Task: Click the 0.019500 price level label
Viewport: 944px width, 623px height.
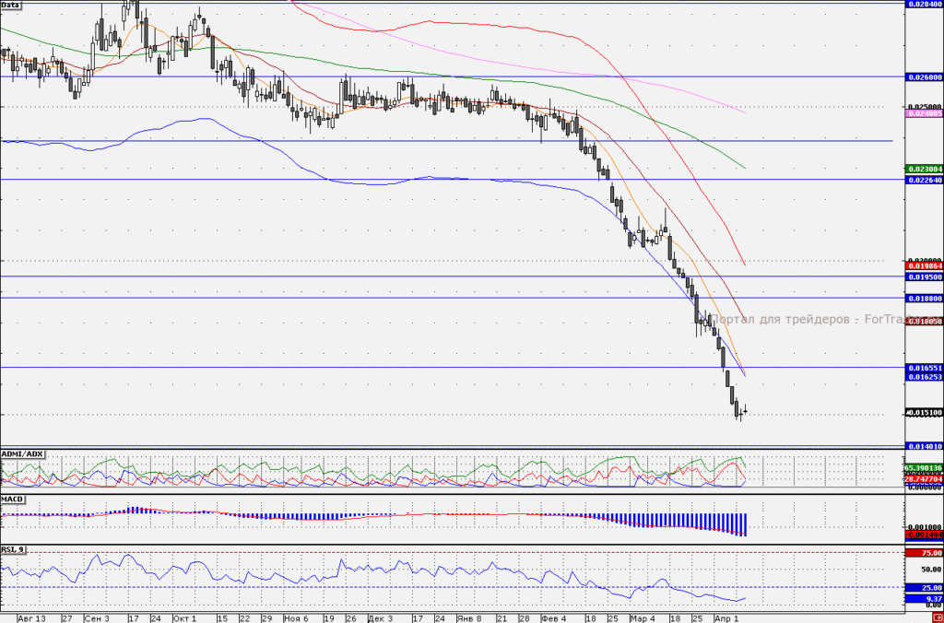Action: pyautogui.click(x=925, y=277)
